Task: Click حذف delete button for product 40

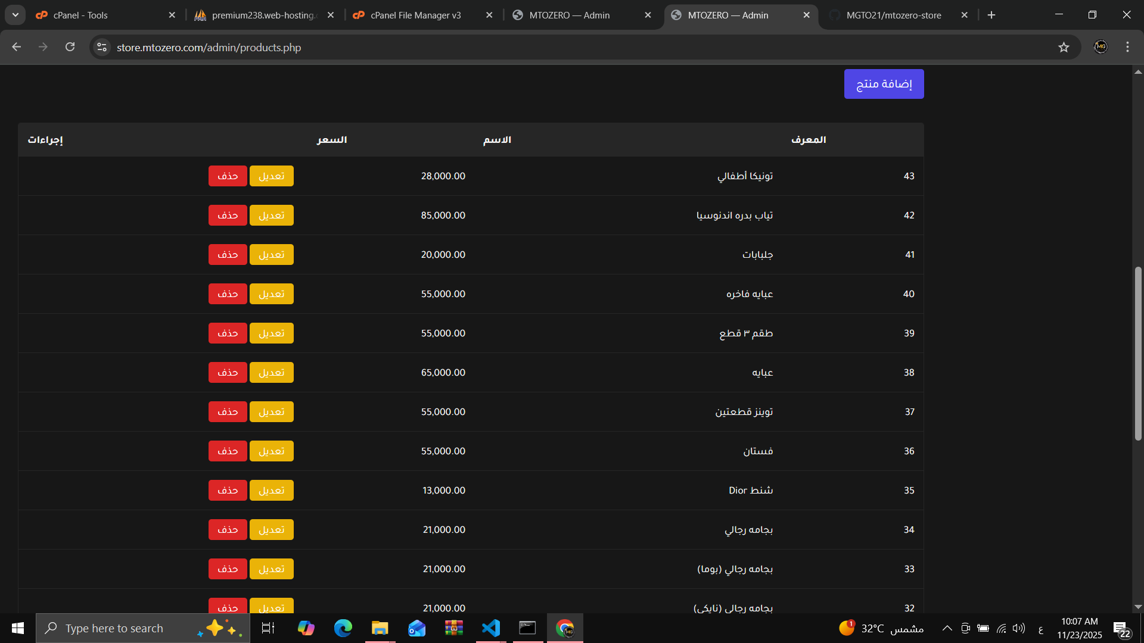Action: (x=228, y=294)
